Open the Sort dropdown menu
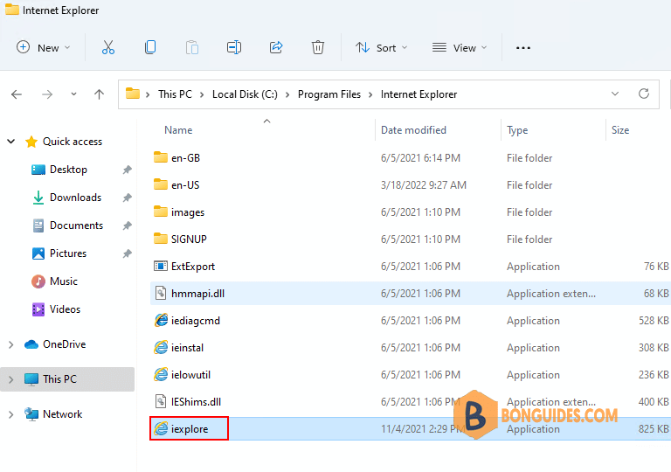671x472 pixels. pos(381,47)
